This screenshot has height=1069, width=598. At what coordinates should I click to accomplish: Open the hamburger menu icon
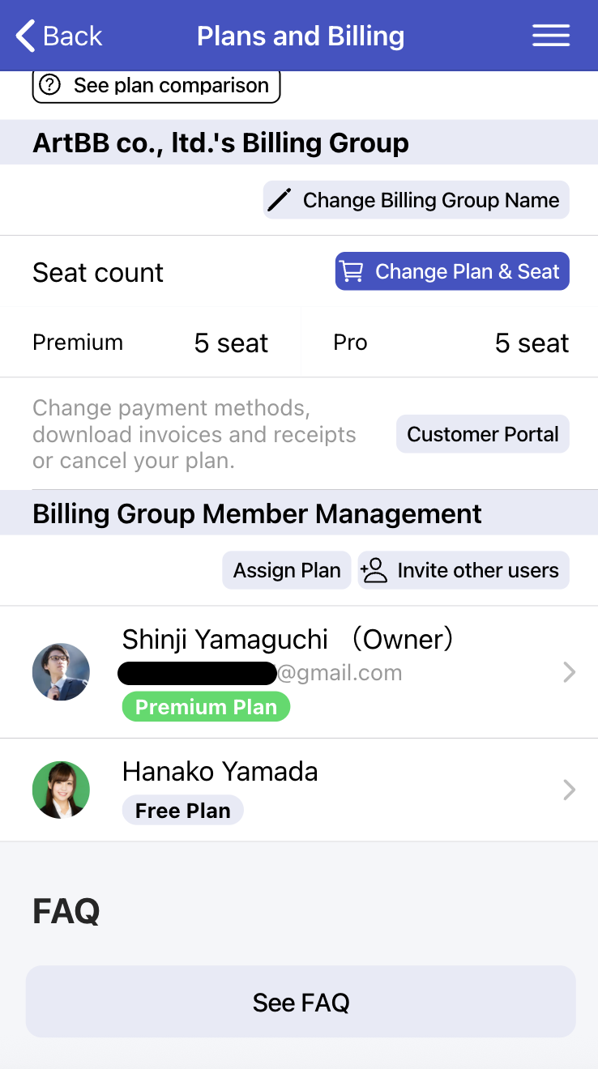550,36
